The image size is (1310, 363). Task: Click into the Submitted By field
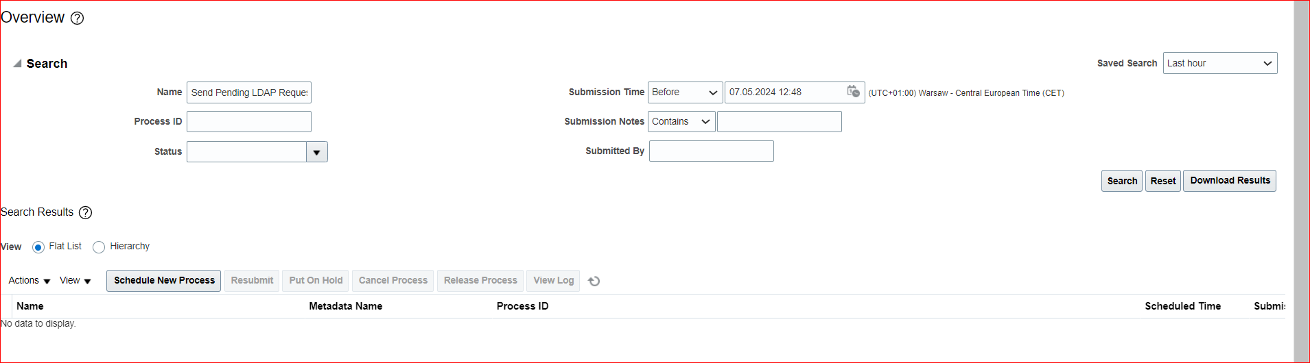coord(712,151)
